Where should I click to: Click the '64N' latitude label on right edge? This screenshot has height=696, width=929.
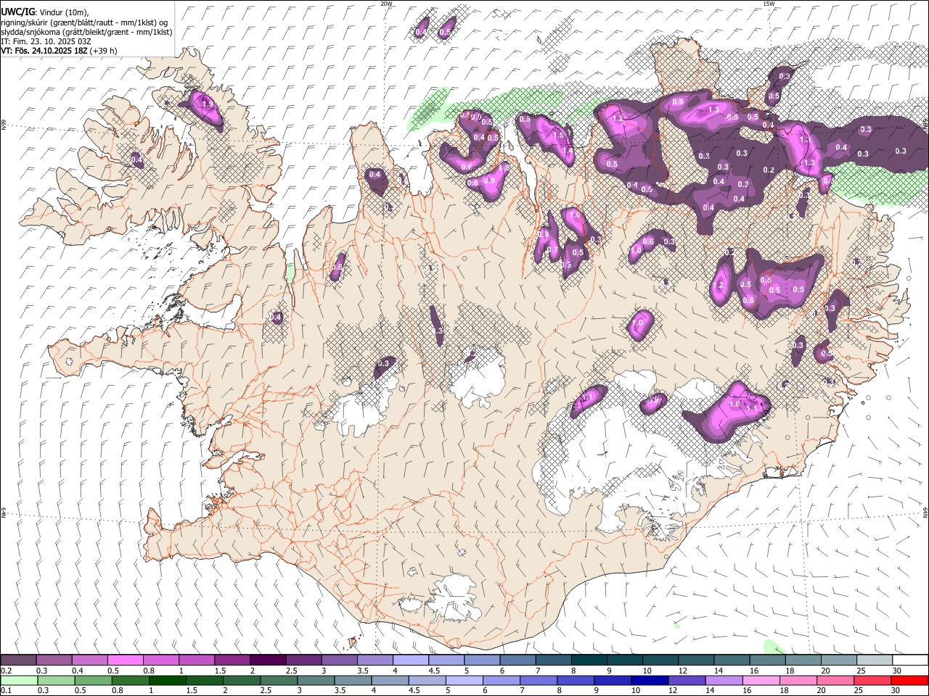point(925,512)
